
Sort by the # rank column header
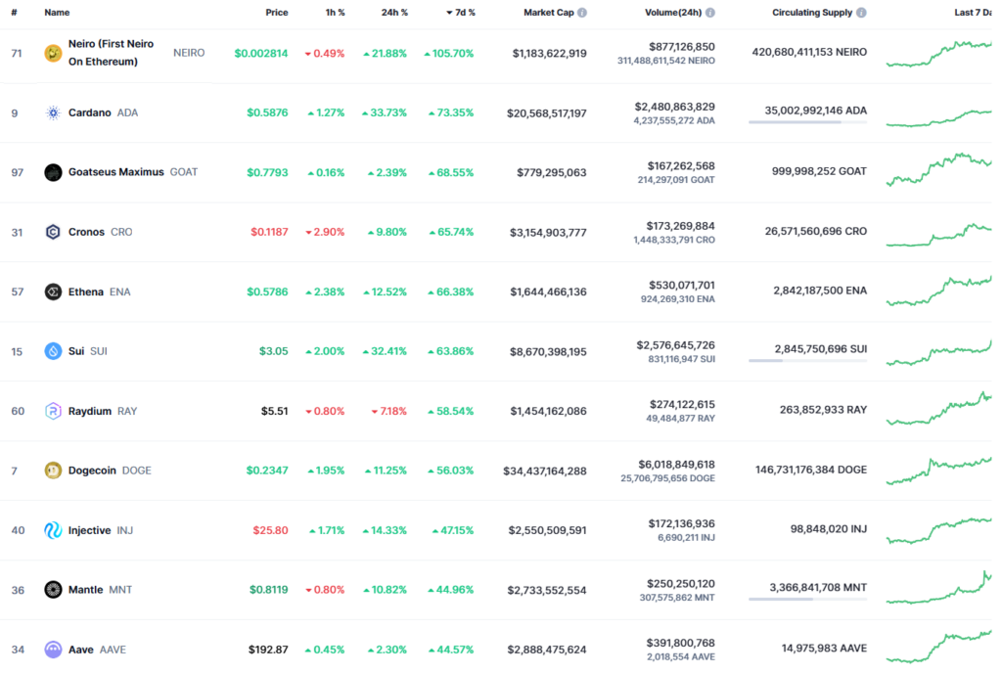click(x=14, y=13)
